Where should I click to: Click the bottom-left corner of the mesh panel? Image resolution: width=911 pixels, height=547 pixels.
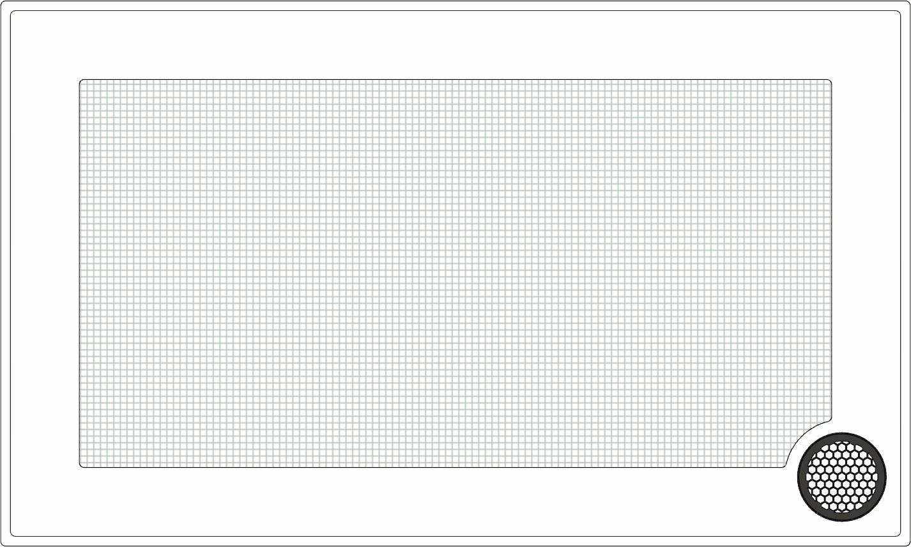click(x=81, y=466)
